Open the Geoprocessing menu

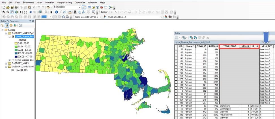click(x=64, y=3)
